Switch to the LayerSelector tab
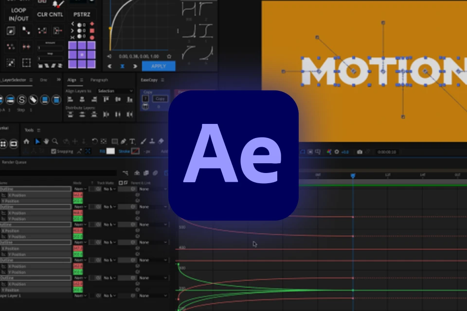The image size is (467, 311). 13,80
